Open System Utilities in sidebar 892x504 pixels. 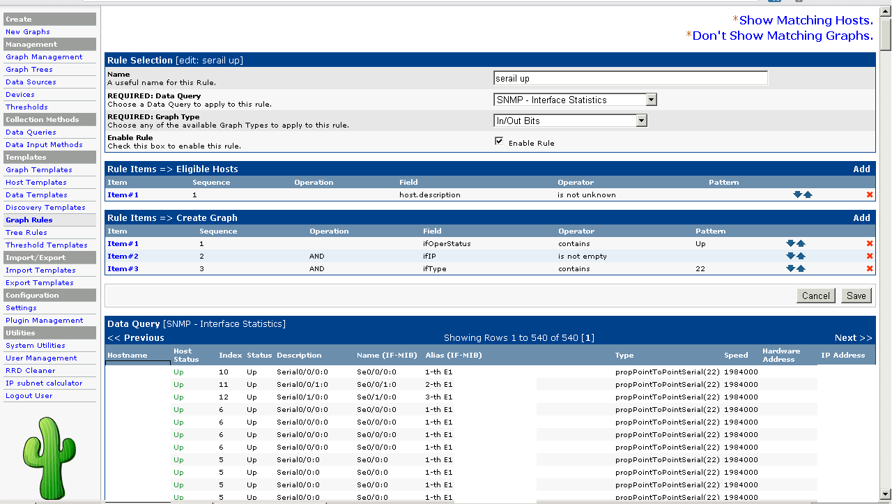(36, 346)
